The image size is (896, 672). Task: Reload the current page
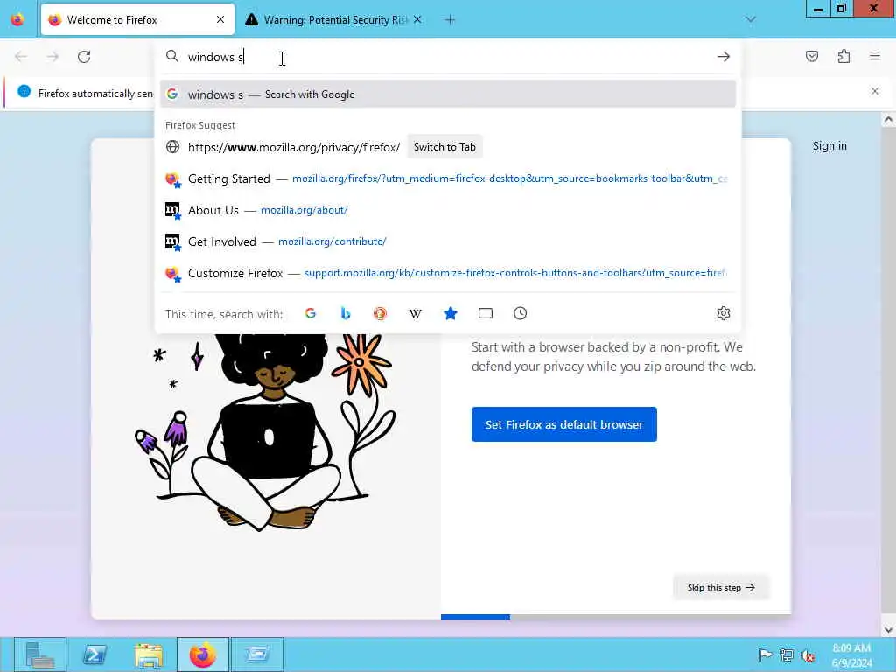[x=84, y=57]
